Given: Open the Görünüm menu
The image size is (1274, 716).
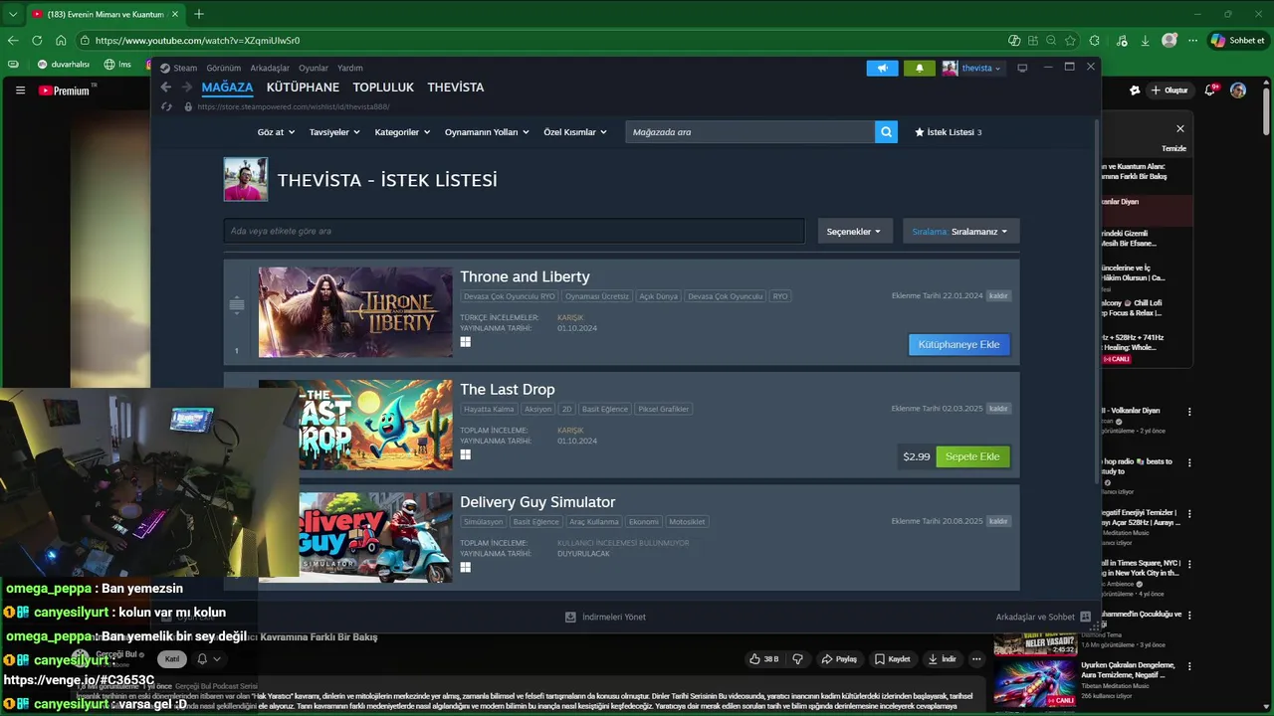Looking at the screenshot, I should pyautogui.click(x=224, y=68).
